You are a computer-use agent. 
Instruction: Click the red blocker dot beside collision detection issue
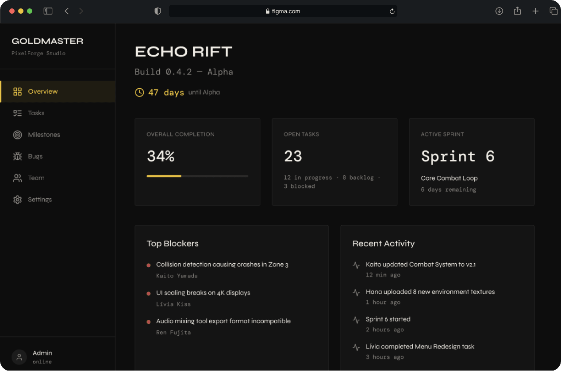[149, 265]
